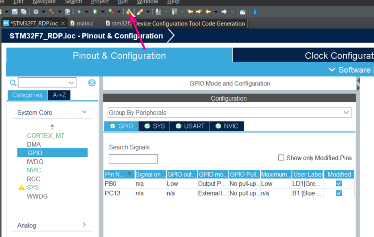The image size is (374, 237).
Task: Click Device Configuration Tool Code Generation icon
Action: [128, 12]
